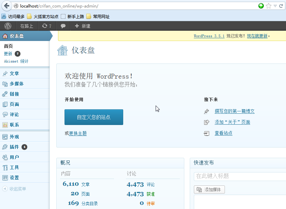Click the 查看站点 link

224,133
